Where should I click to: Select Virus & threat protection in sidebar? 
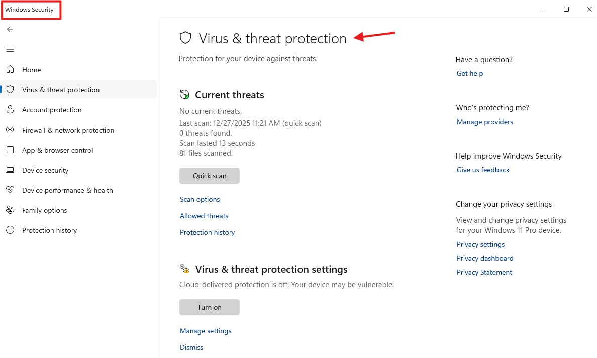[61, 90]
